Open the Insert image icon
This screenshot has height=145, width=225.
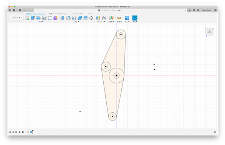(x=127, y=18)
